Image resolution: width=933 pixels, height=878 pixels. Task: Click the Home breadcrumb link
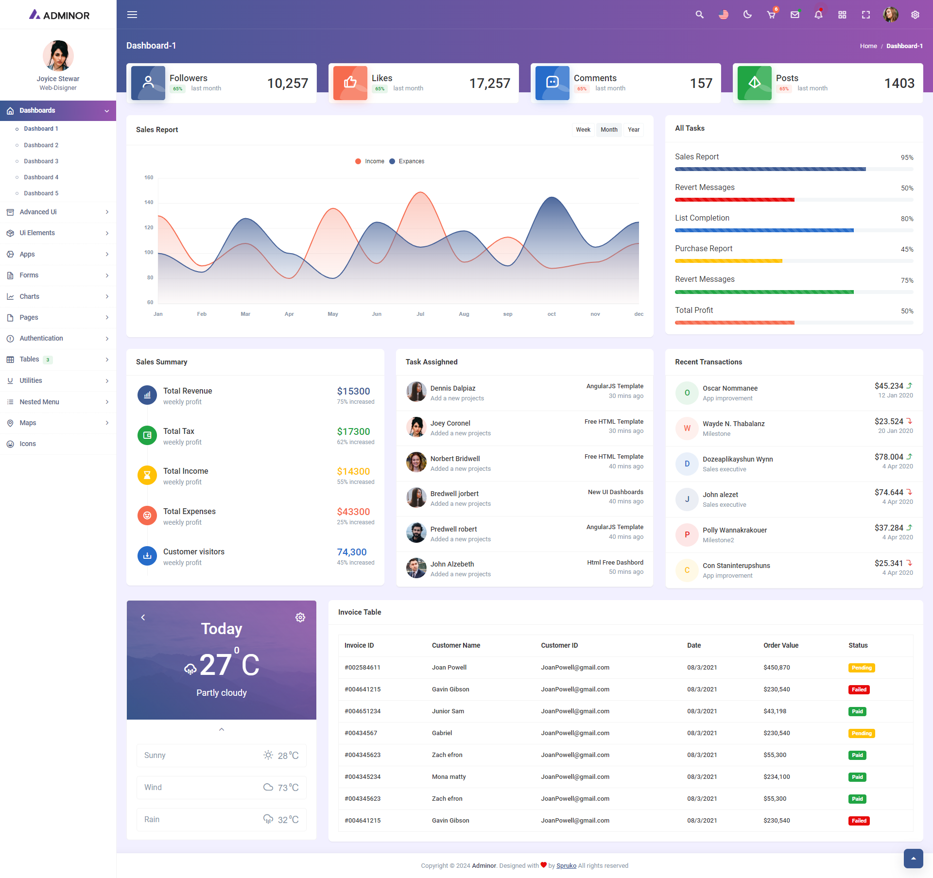tap(868, 46)
